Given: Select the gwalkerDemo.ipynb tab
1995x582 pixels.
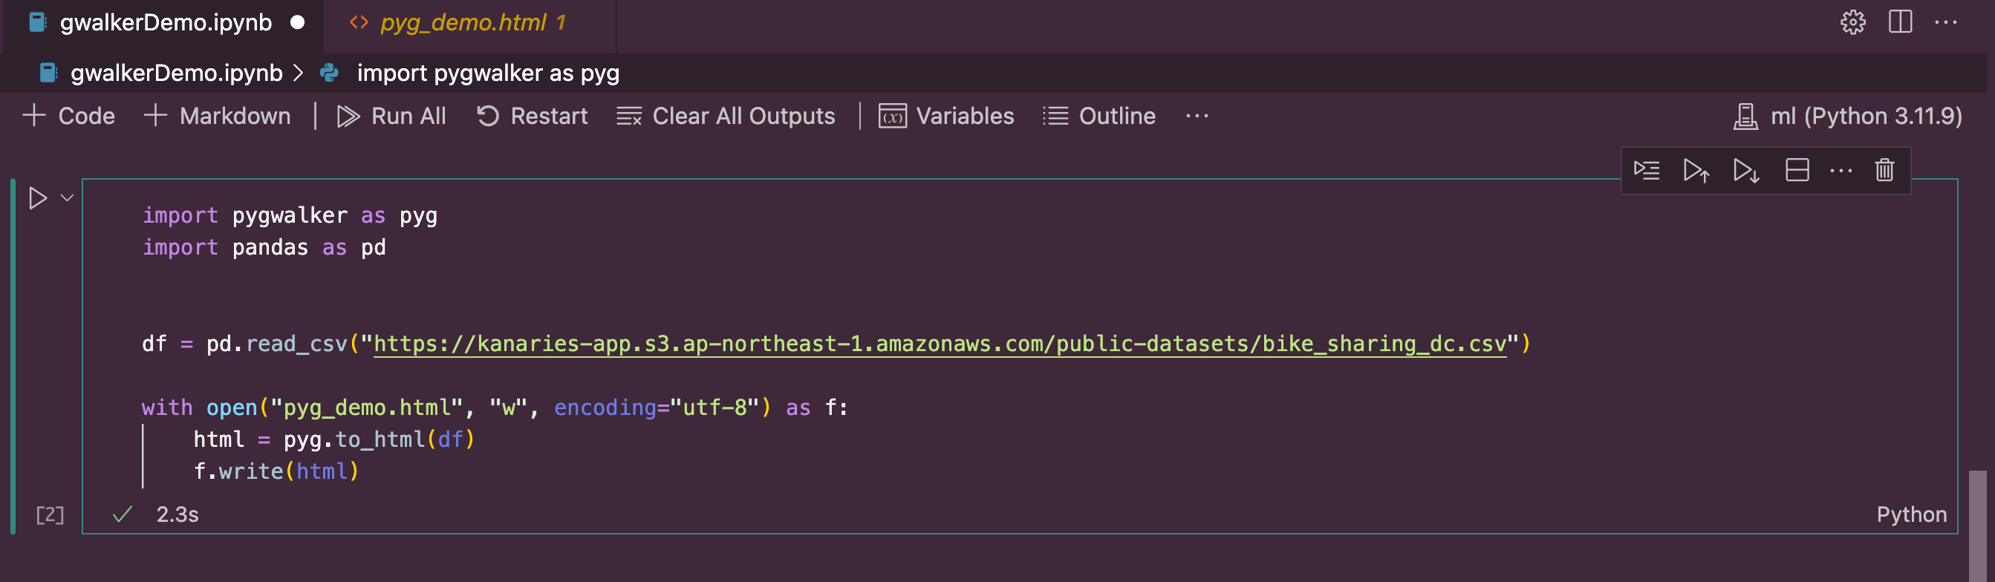Looking at the screenshot, I should pos(165,23).
